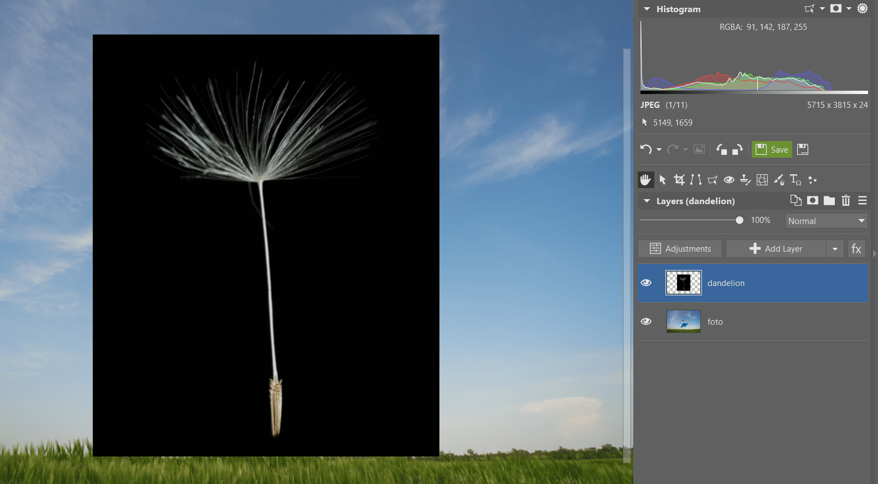The width and height of the screenshot is (878, 484).
Task: Open the Layers panel hamburger menu
Action: click(862, 201)
